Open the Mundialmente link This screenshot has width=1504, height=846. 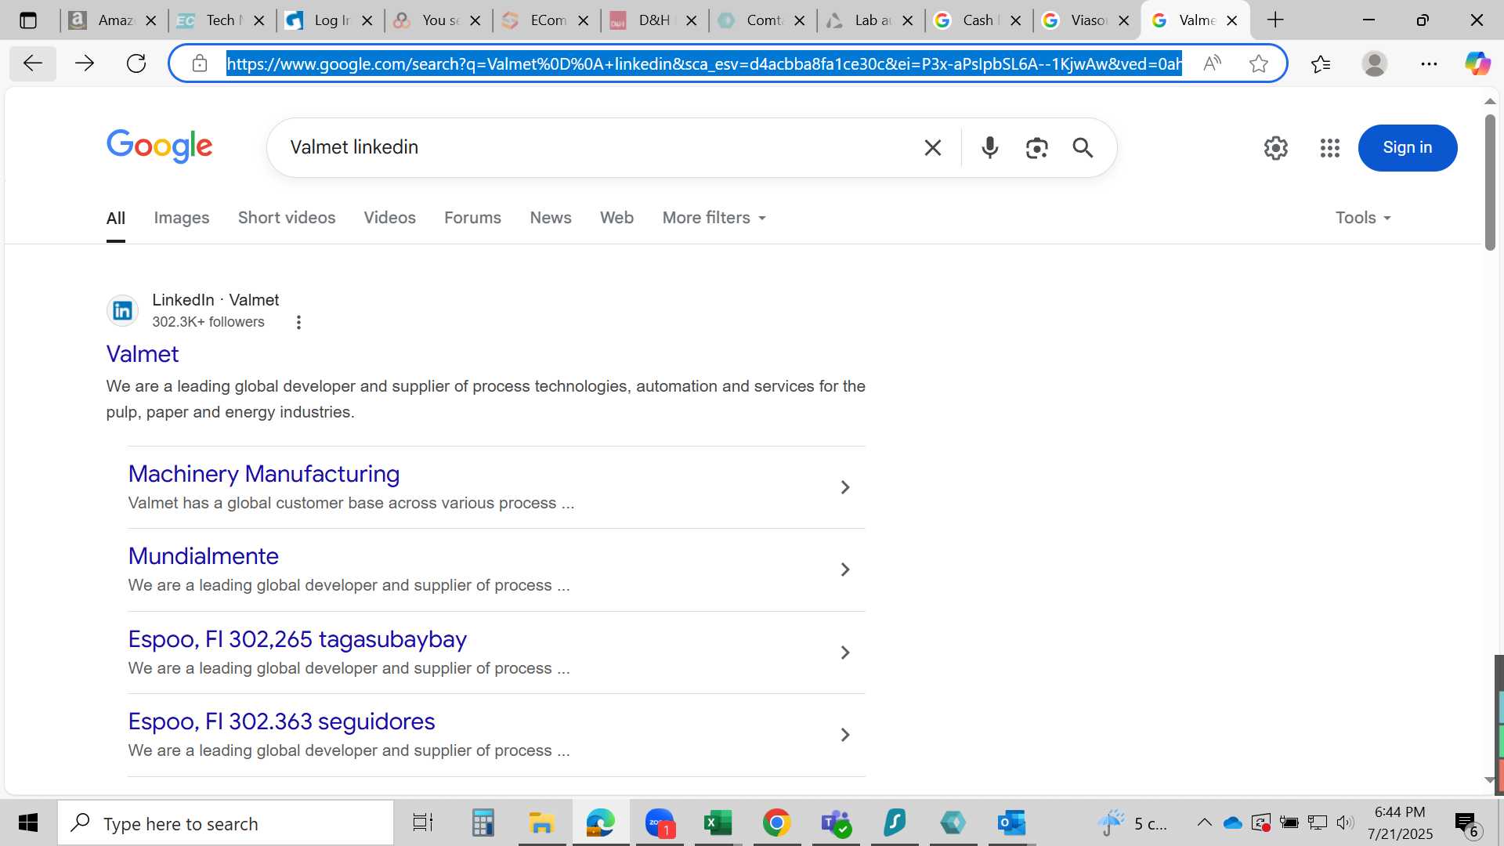pyautogui.click(x=204, y=556)
